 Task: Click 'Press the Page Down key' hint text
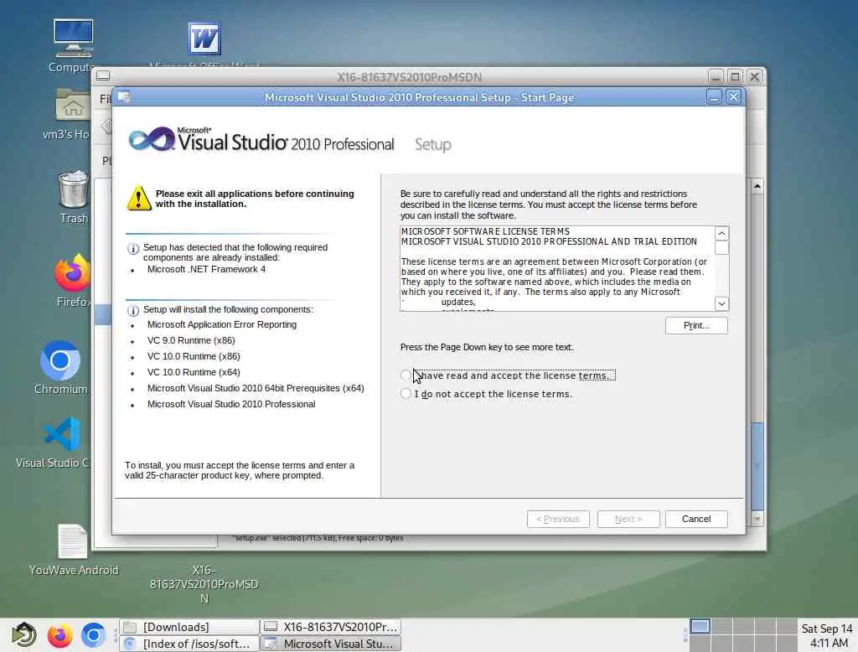[487, 347]
